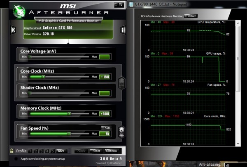Click the Fan Speed 75 value field

pos(104,134)
